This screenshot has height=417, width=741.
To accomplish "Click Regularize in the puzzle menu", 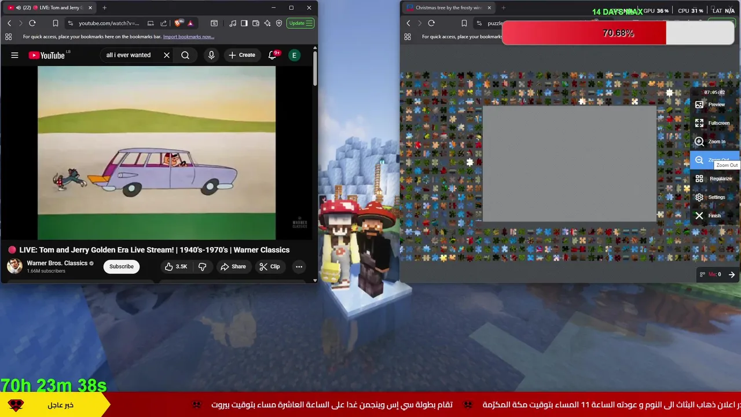I will [x=715, y=178].
